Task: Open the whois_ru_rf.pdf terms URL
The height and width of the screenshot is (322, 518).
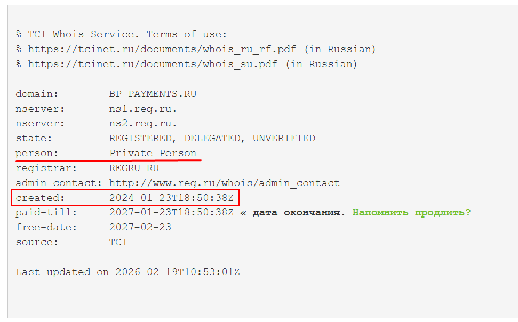Action: (163, 49)
